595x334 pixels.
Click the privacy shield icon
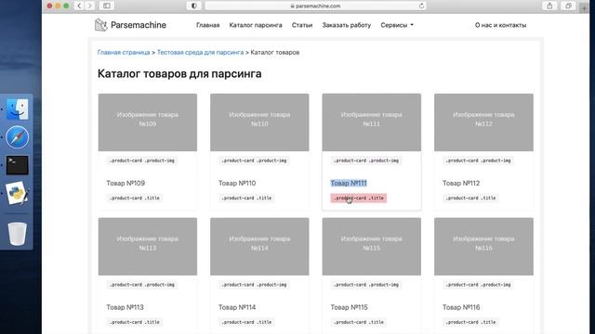click(194, 6)
